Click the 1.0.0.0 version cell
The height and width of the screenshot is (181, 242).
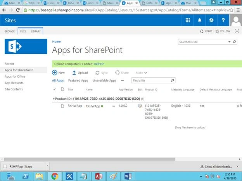click(x=123, y=106)
